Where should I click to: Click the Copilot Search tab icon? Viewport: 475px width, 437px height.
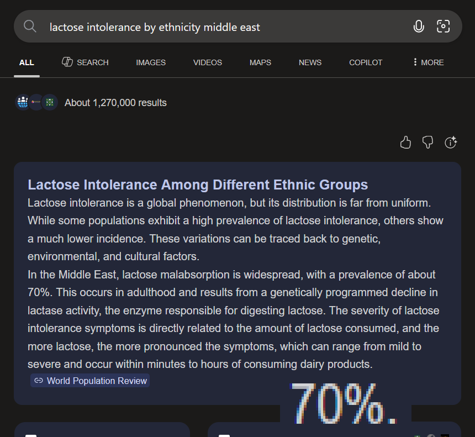point(67,62)
